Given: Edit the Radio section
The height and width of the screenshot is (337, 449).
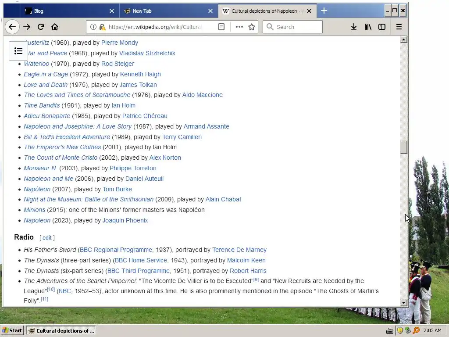Looking at the screenshot, I should (x=47, y=237).
